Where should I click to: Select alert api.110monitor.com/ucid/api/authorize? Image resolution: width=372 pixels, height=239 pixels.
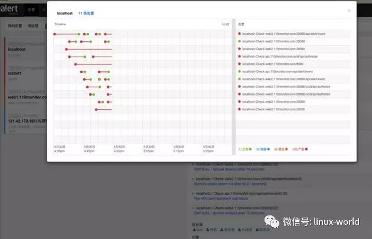tap(280, 57)
